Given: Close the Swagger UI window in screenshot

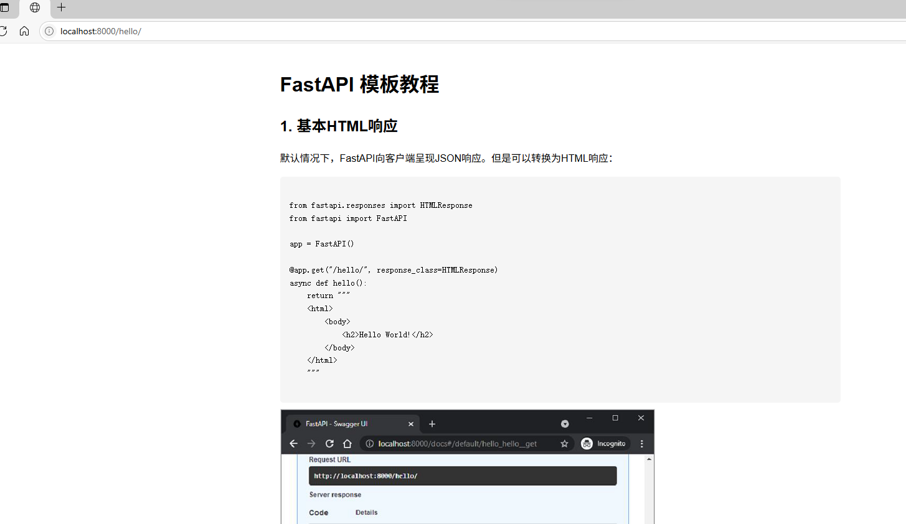Looking at the screenshot, I should tap(641, 418).
